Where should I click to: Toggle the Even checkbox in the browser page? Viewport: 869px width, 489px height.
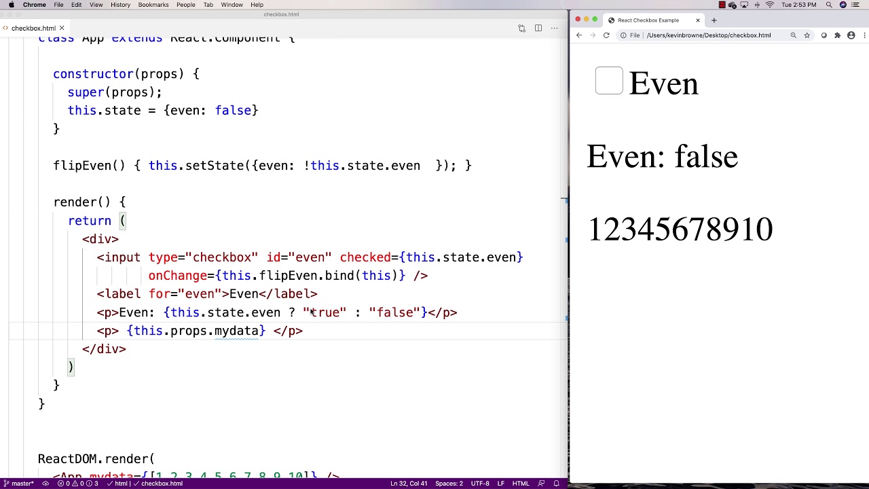tap(609, 81)
